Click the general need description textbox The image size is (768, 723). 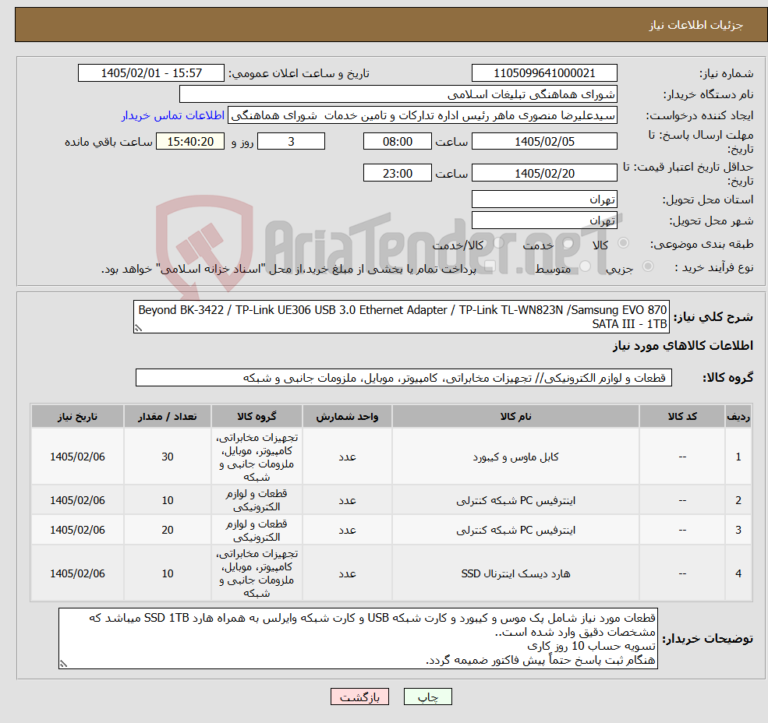(x=401, y=317)
